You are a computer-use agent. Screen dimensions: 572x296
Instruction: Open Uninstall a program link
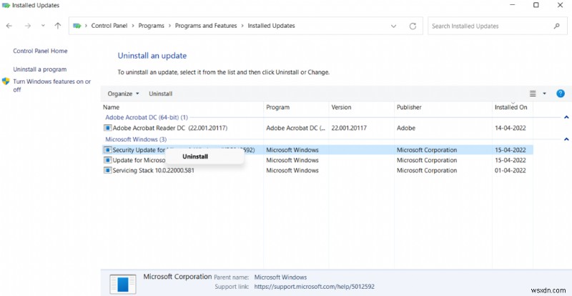tap(40, 69)
